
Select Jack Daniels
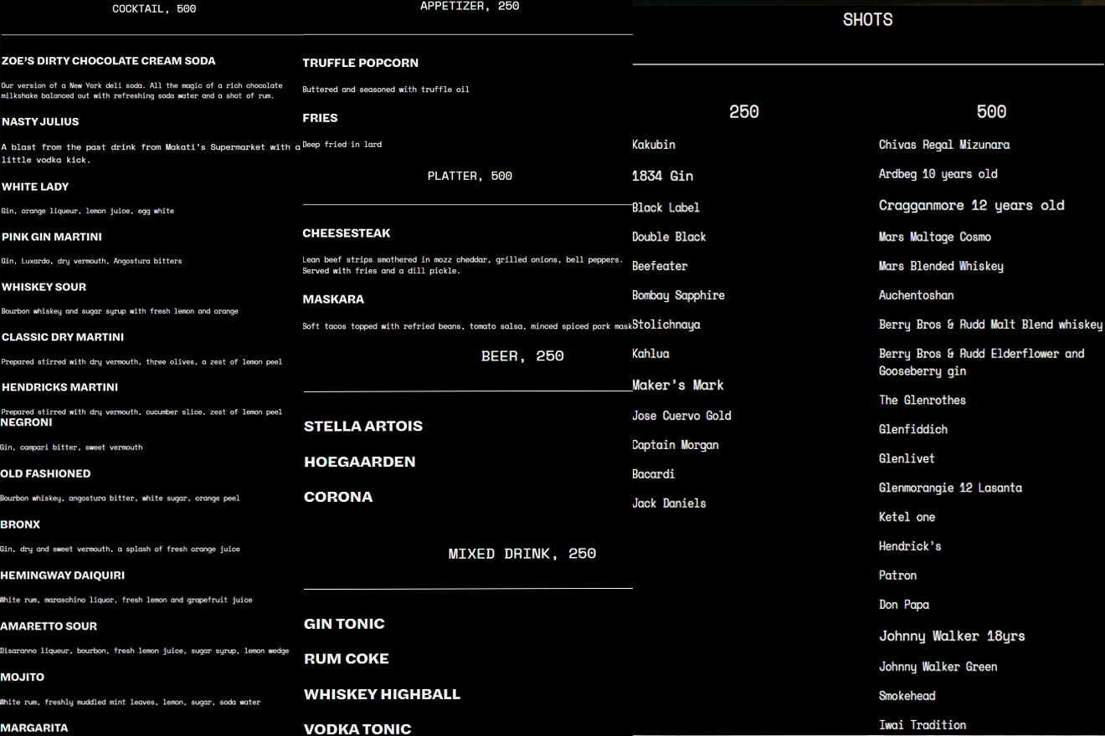(669, 503)
